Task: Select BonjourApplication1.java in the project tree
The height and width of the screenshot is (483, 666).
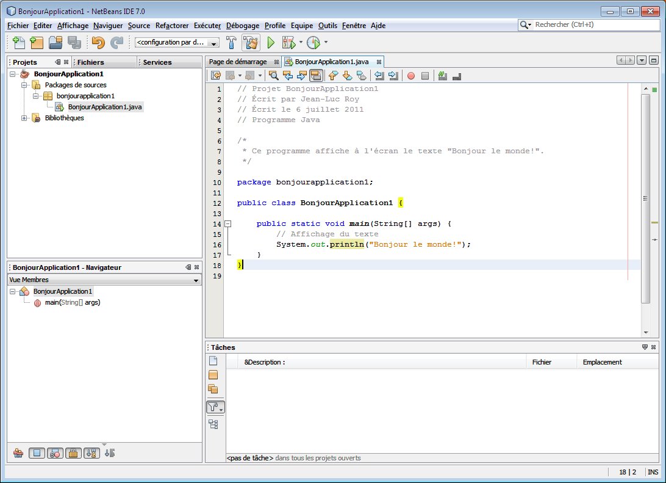Action: [x=104, y=107]
